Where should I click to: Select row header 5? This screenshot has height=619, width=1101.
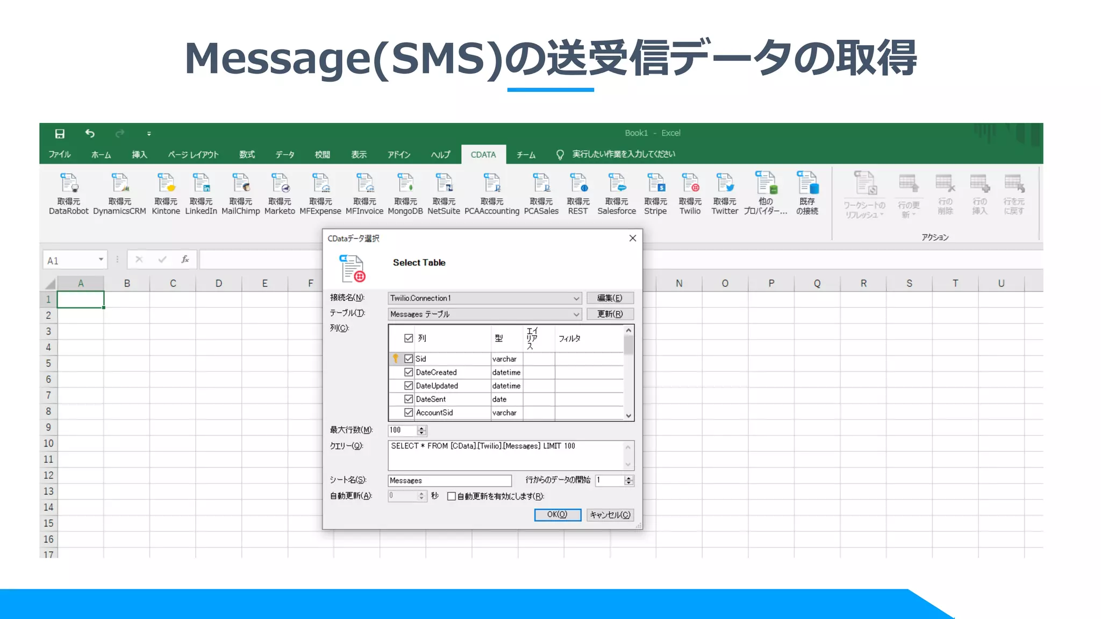[x=48, y=363]
